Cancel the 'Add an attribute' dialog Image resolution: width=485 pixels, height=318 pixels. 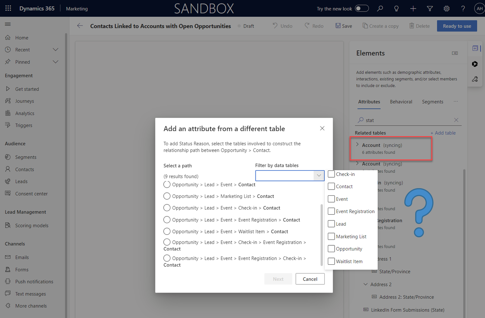click(x=310, y=279)
